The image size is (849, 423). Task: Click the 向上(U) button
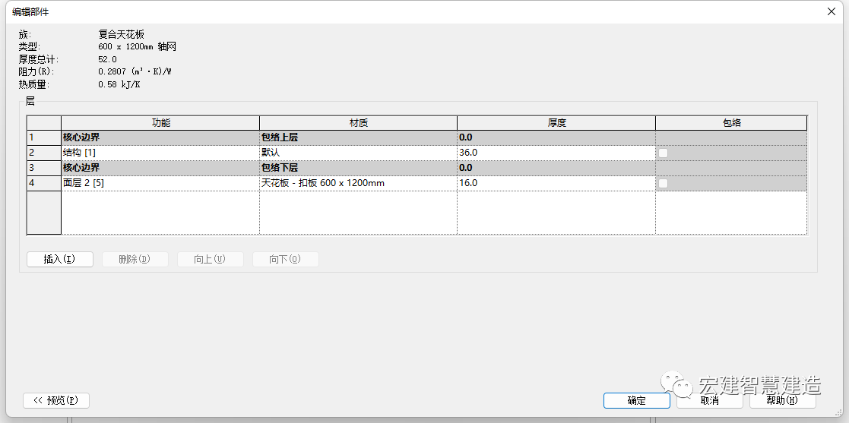[x=210, y=259]
